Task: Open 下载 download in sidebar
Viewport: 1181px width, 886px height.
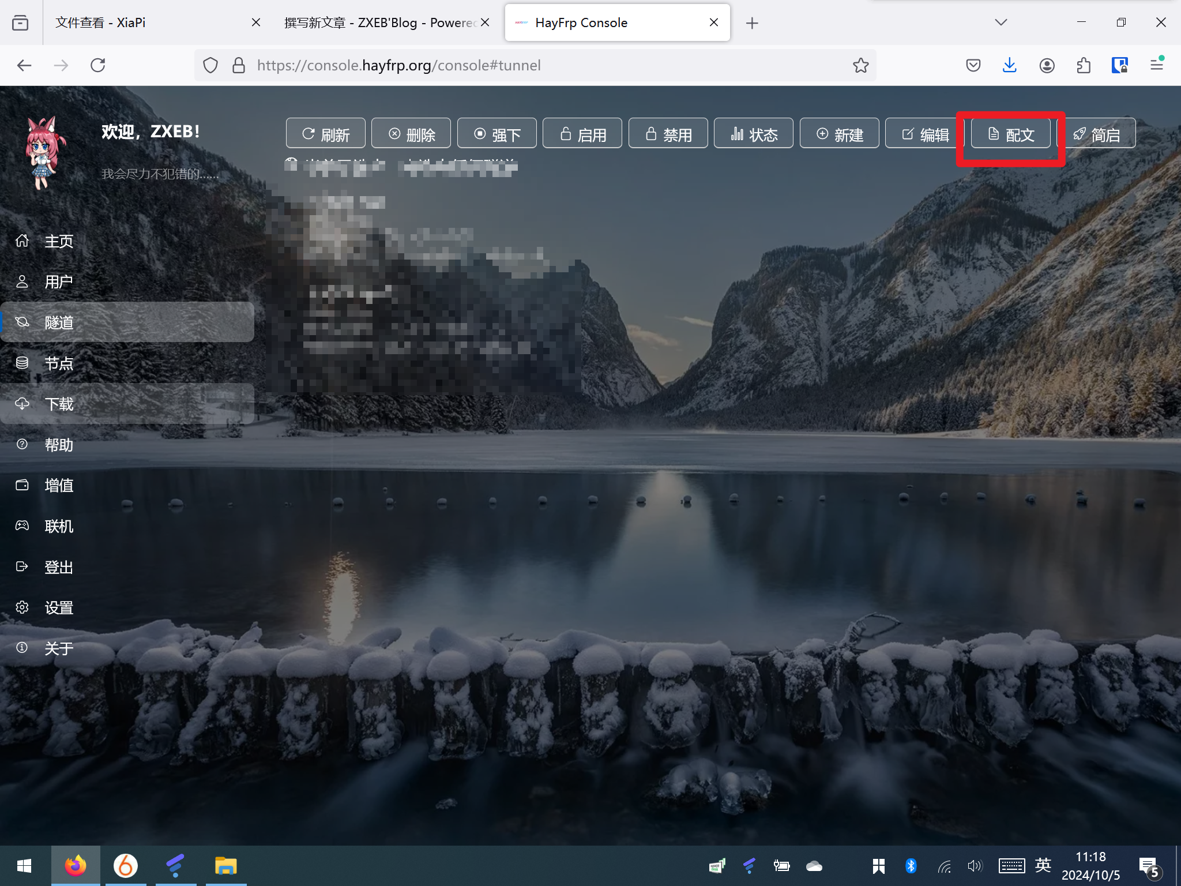Action: pos(127,404)
